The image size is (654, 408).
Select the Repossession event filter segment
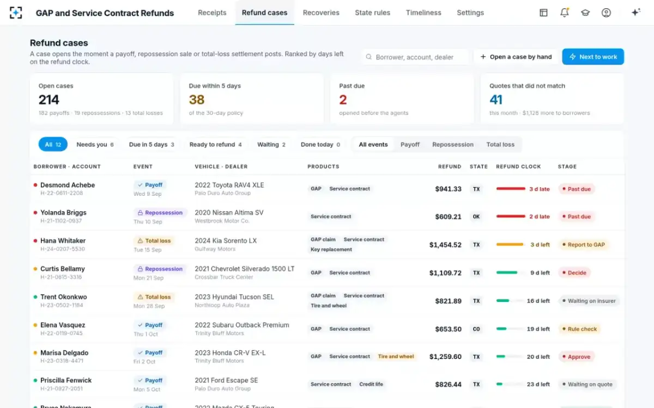point(453,144)
